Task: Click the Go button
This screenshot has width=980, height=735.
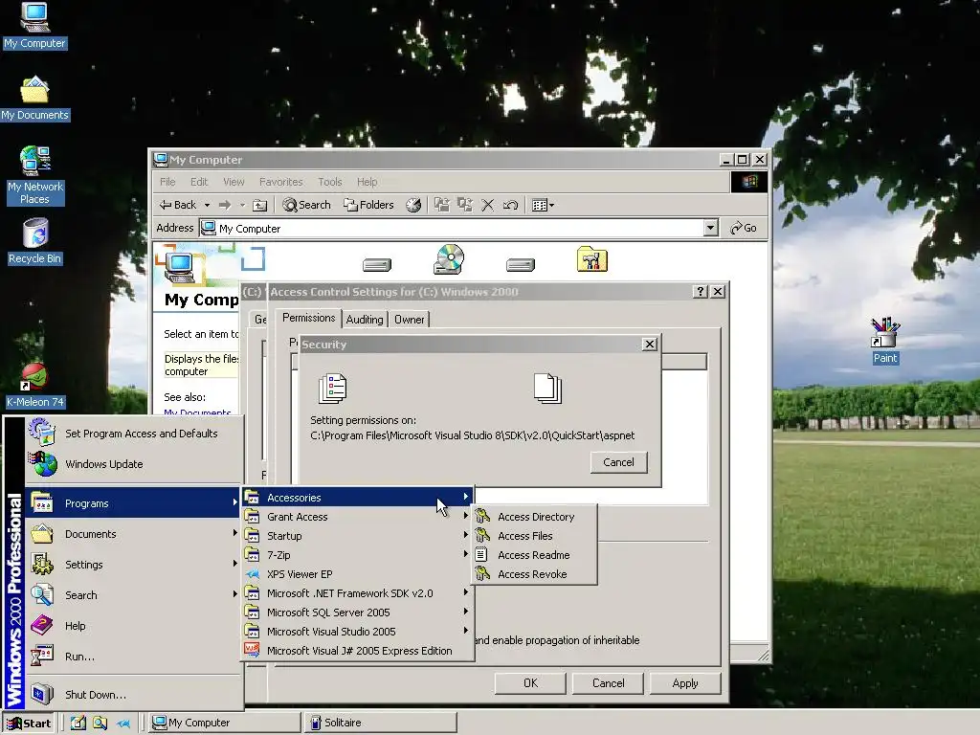Action: (744, 228)
